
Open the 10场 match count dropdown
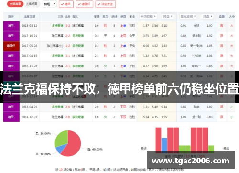pyautogui.click(x=50, y=4)
